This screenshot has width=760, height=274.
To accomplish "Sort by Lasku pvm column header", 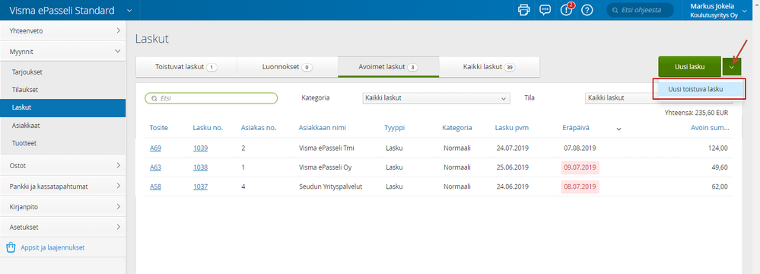I will click(511, 128).
